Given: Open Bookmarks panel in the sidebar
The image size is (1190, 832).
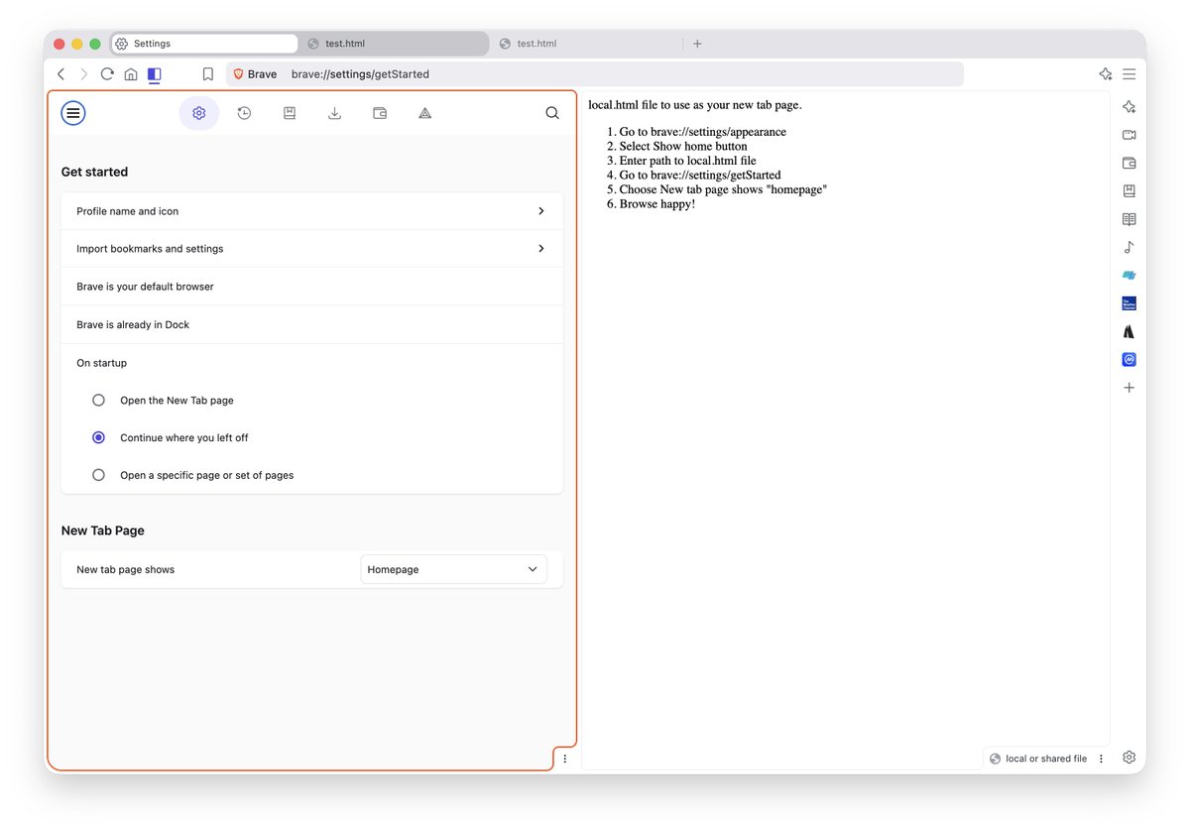Looking at the screenshot, I should pyautogui.click(x=1129, y=191).
